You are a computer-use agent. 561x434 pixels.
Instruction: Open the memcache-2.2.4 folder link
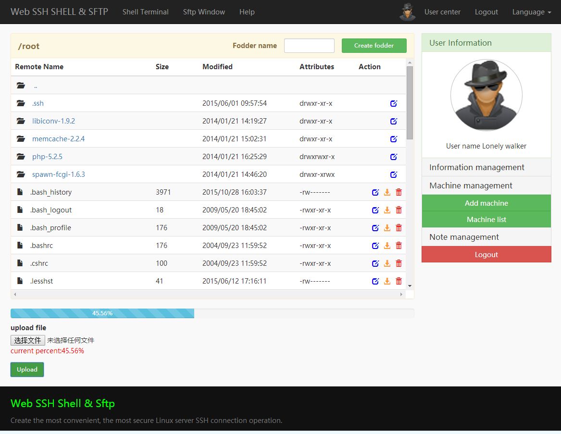(x=58, y=139)
